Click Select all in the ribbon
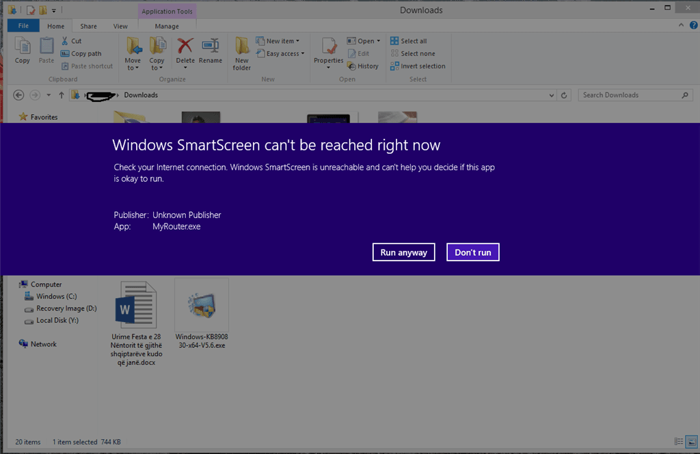 [409, 41]
